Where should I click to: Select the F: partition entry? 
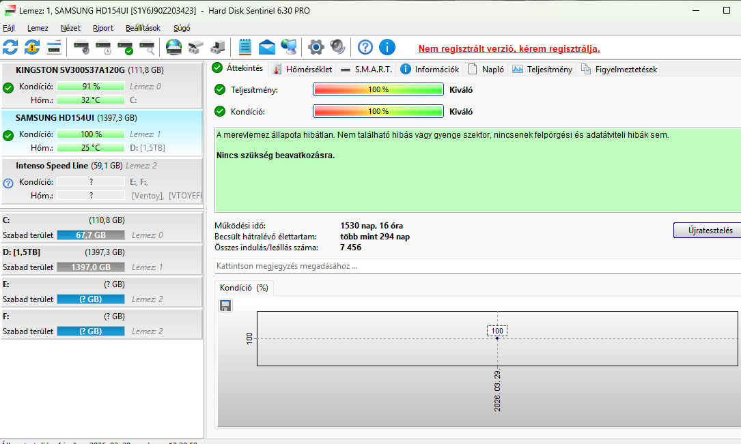[x=102, y=324]
